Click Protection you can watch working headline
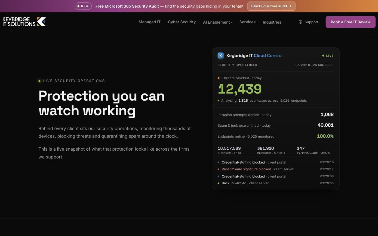 [x=102, y=103]
